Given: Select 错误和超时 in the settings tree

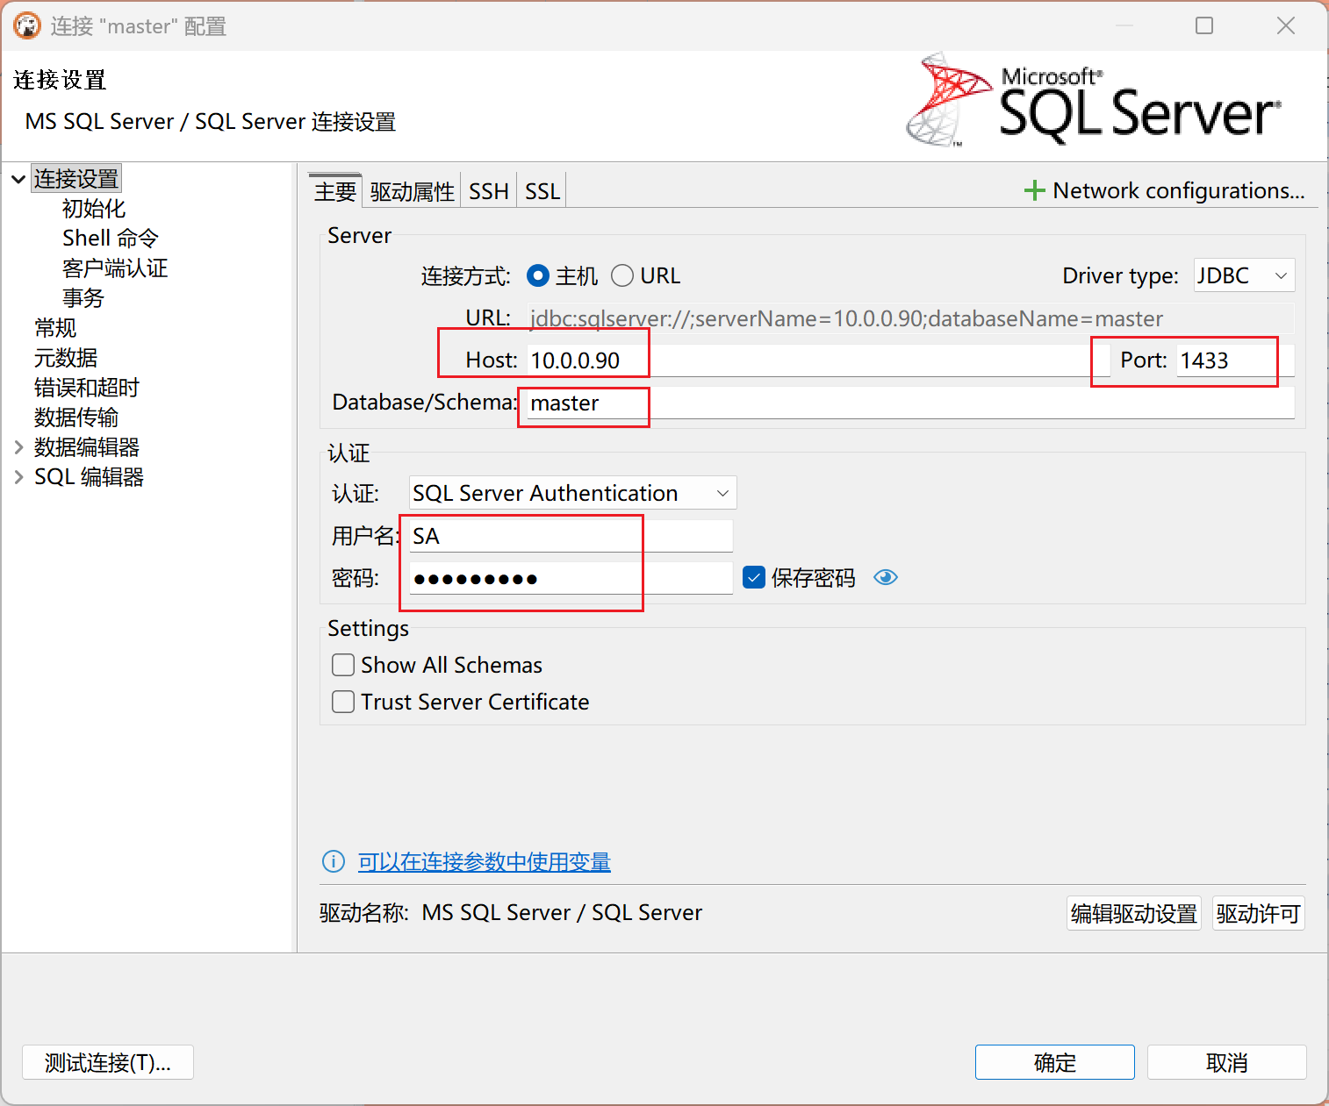Looking at the screenshot, I should pos(87,388).
